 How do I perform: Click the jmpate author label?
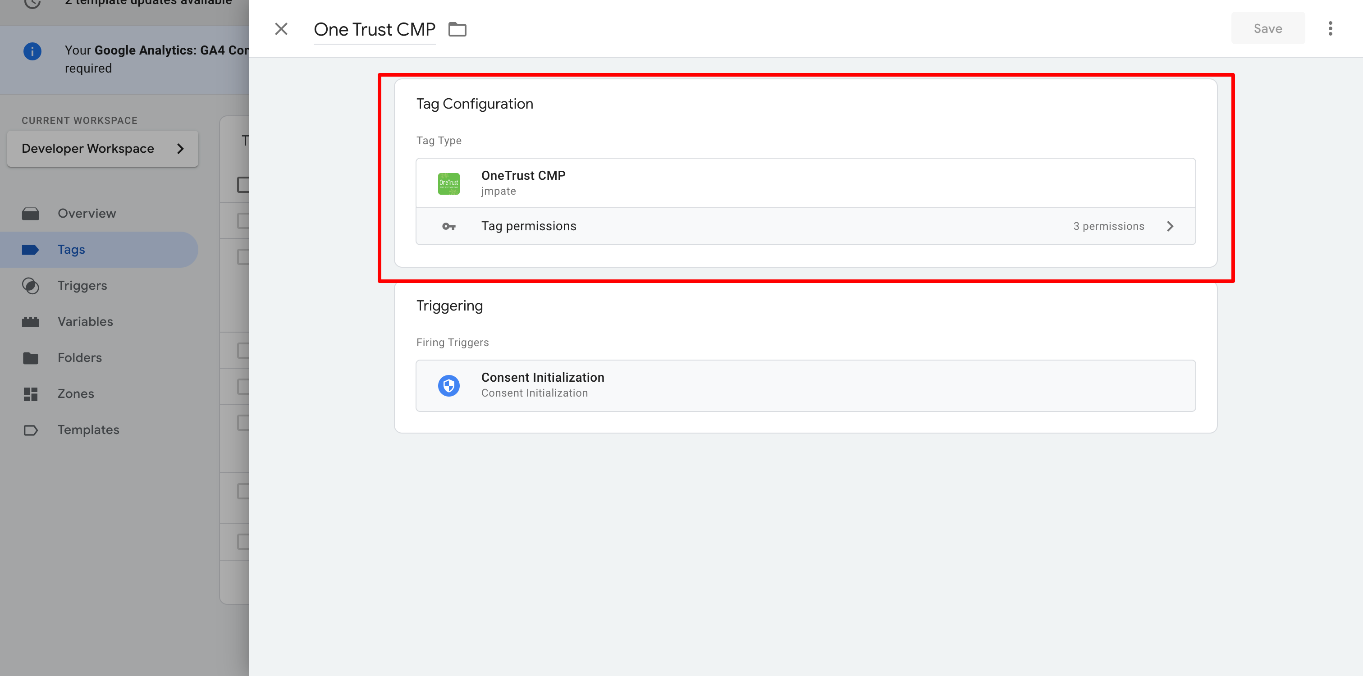tap(499, 191)
